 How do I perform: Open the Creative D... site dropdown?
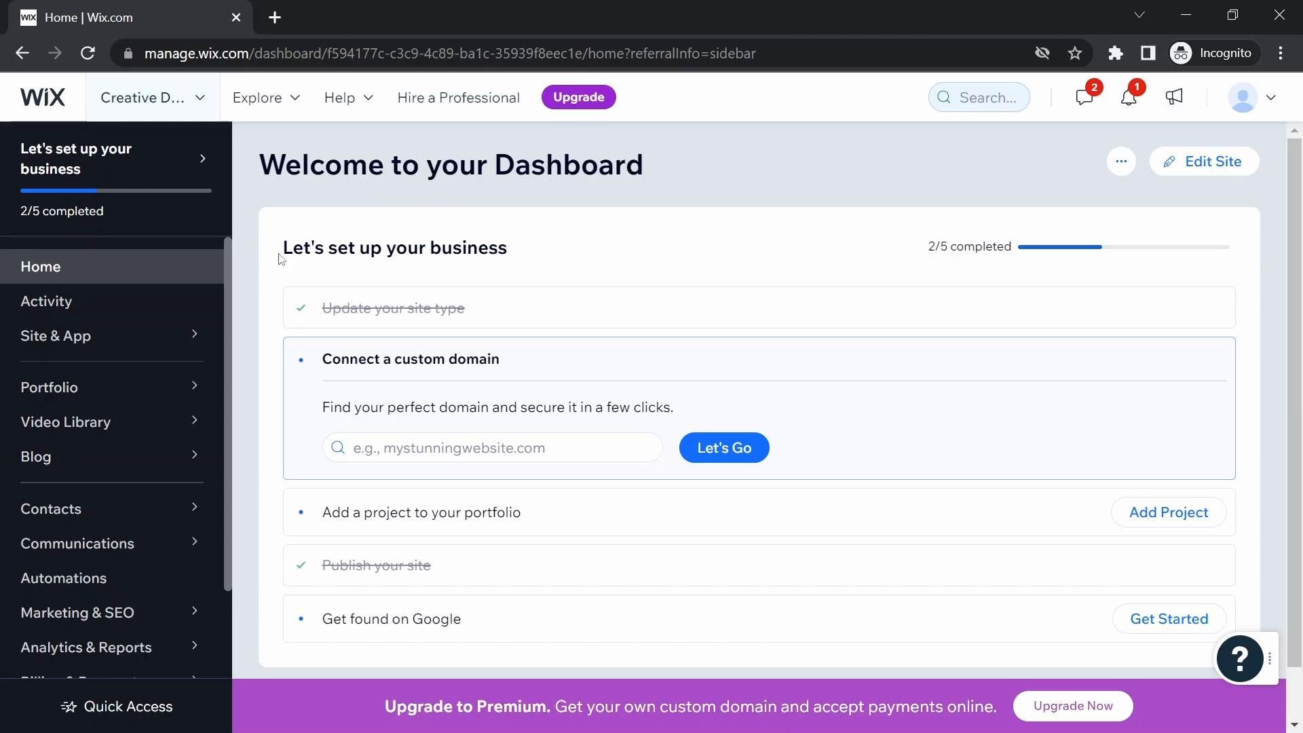(x=153, y=98)
